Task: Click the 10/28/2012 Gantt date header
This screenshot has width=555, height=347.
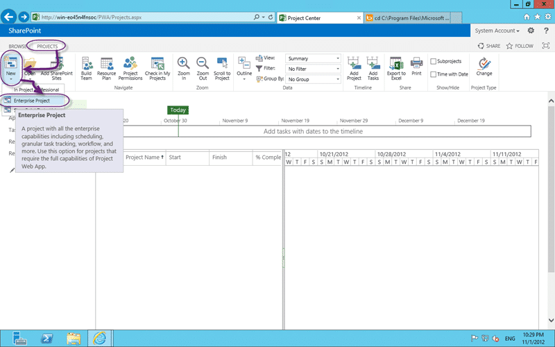Action: pos(391,154)
